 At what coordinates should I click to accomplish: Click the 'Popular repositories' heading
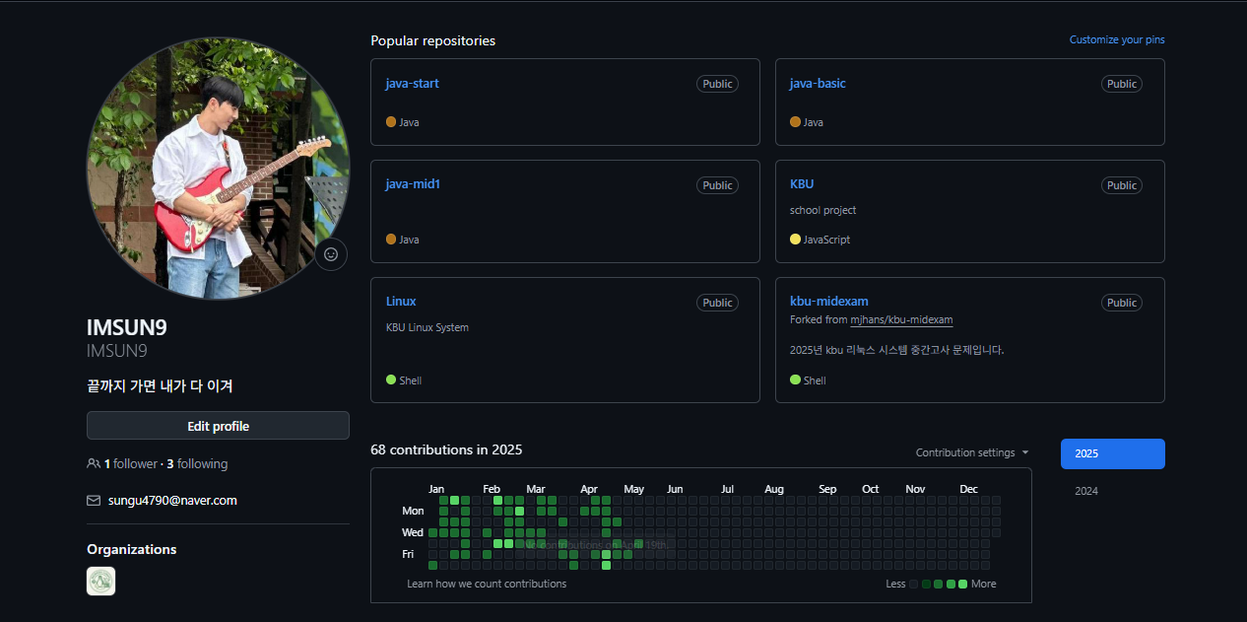(x=433, y=40)
